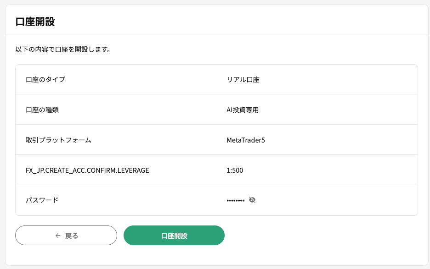Screen dimensions: 430x269
Task: Click the 'Trader5' part of platform name
Action: pos(254,140)
